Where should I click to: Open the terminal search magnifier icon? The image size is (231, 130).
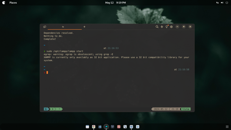157,27
